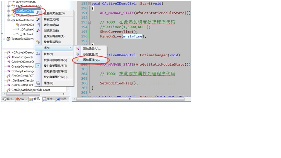Viewport: 281px width, 158px height.
Task: Toggle the checked 按对象类型排序(T) option
Action: [x=55, y=66]
